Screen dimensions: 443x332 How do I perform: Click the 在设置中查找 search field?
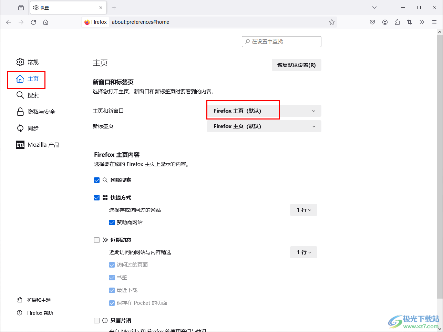(x=281, y=42)
